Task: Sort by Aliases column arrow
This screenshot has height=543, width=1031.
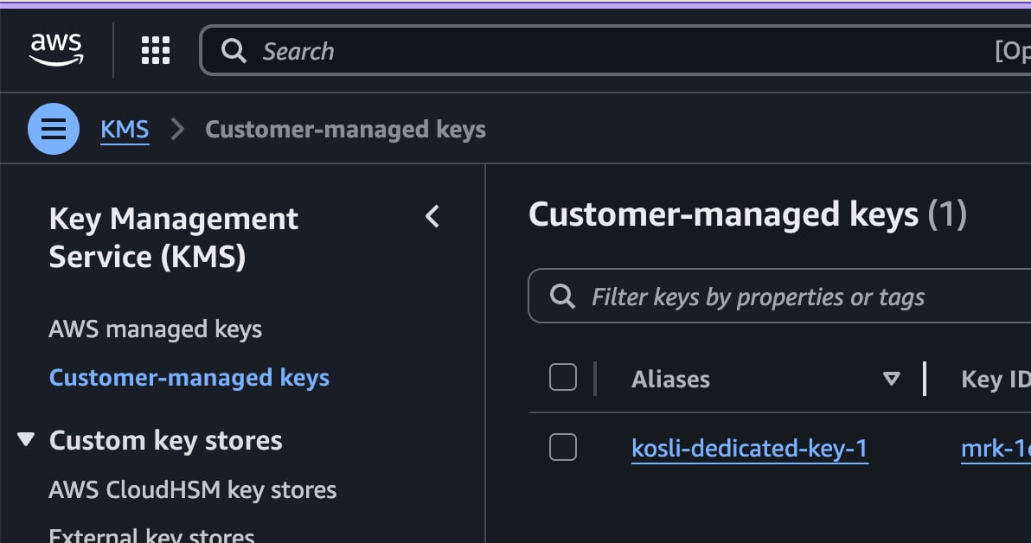Action: point(891,379)
